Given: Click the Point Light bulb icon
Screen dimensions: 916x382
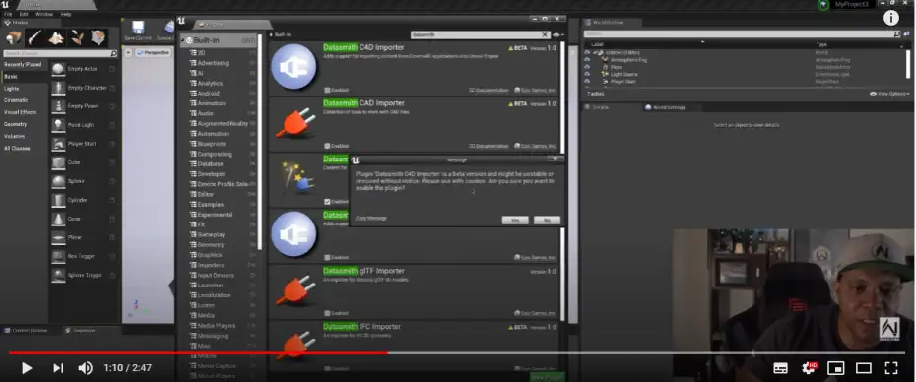Looking at the screenshot, I should click(x=58, y=125).
